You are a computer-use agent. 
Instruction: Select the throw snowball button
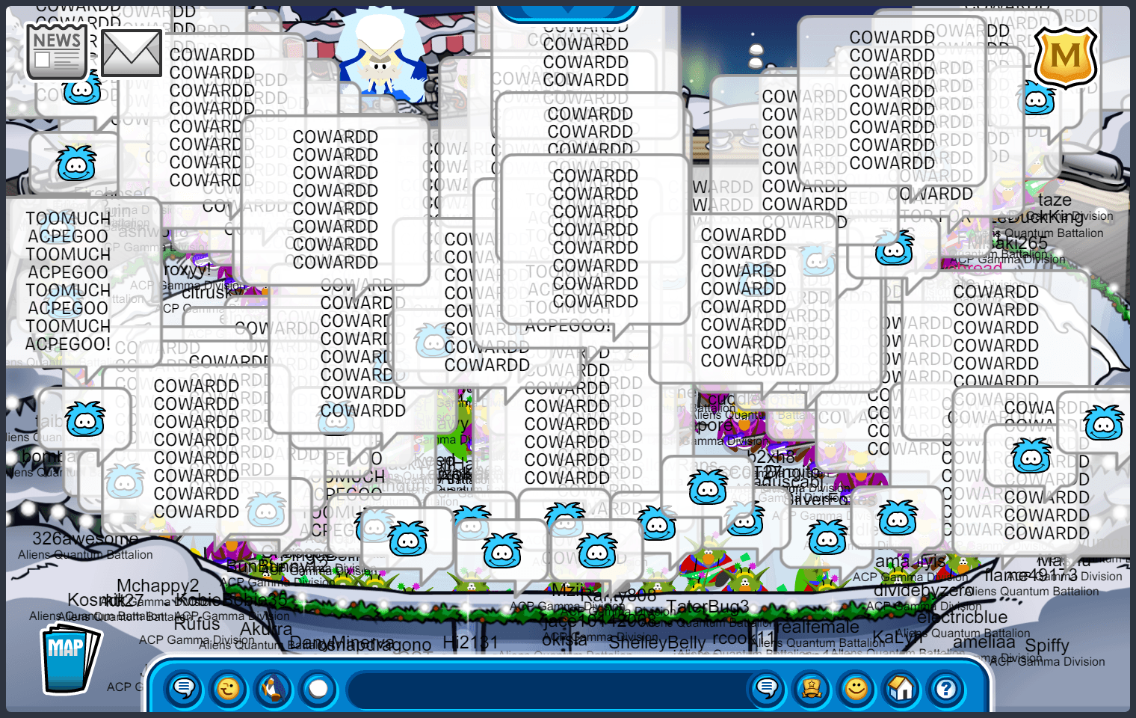(x=318, y=688)
